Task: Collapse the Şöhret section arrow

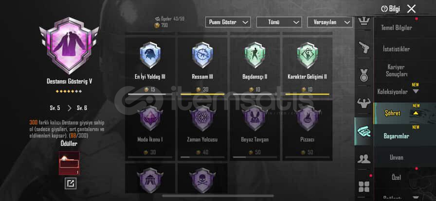Action: coord(416,113)
